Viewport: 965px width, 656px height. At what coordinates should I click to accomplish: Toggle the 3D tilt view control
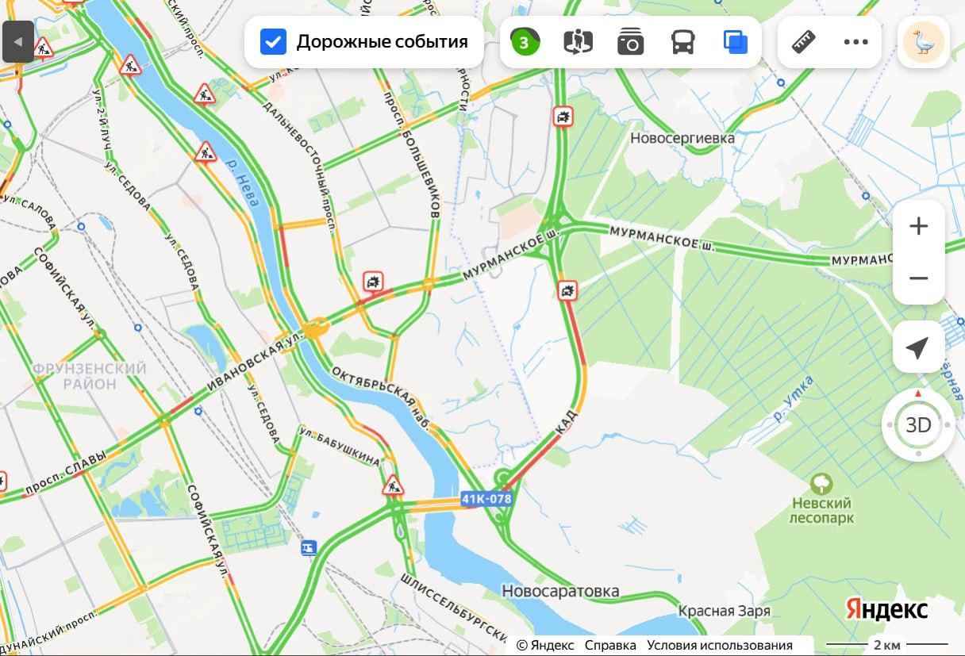(x=918, y=425)
